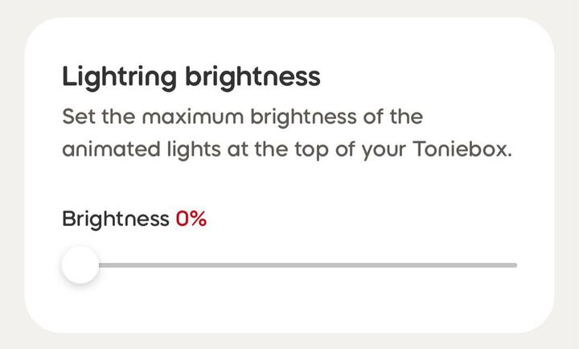Click the "Lightring brightness" heading
579x349 pixels.
(191, 77)
